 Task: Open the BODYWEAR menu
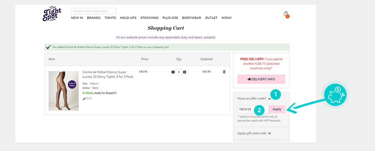[192, 18]
